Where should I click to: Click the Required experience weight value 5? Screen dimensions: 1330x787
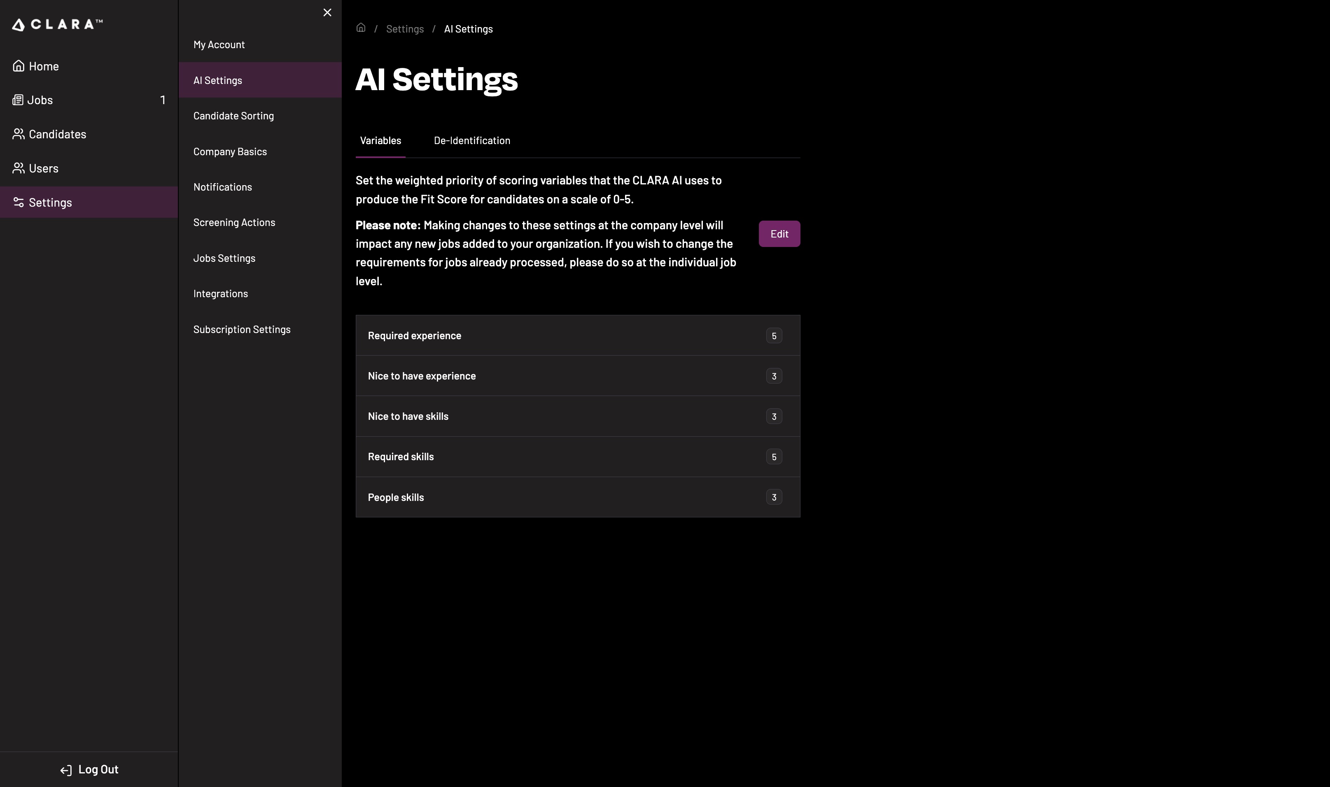(x=773, y=336)
